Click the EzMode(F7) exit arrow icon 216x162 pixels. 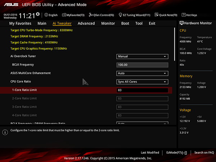[x=185, y=153]
